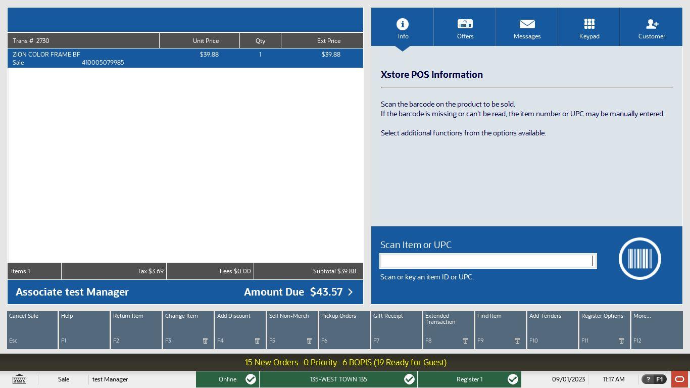Screen dimensions: 690x388
Task: Click the barcode scan icon
Action: click(x=640, y=259)
